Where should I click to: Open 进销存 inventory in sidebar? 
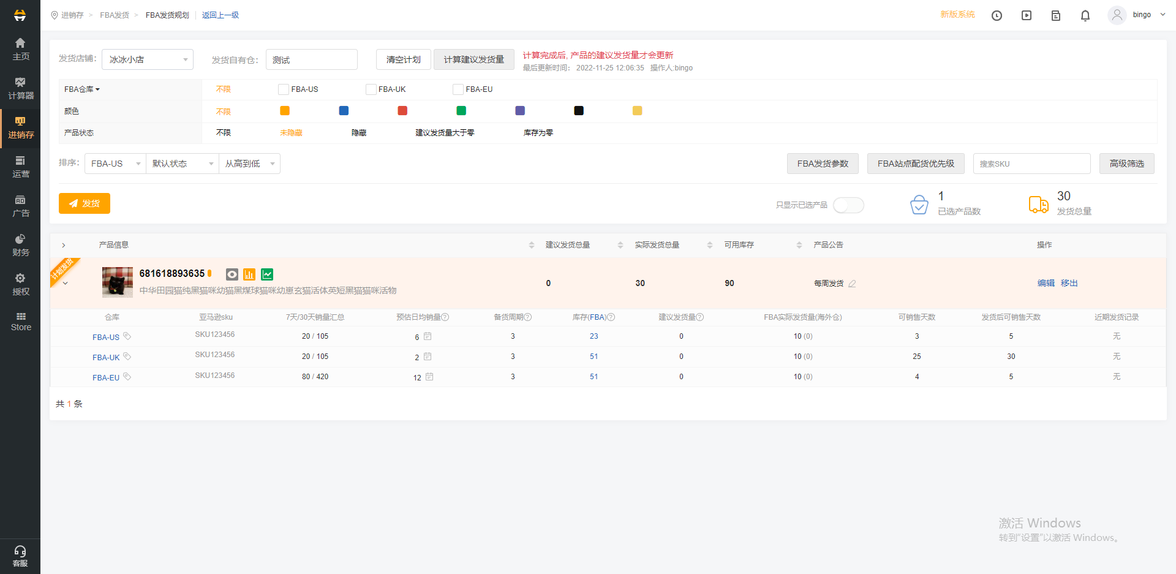20,127
